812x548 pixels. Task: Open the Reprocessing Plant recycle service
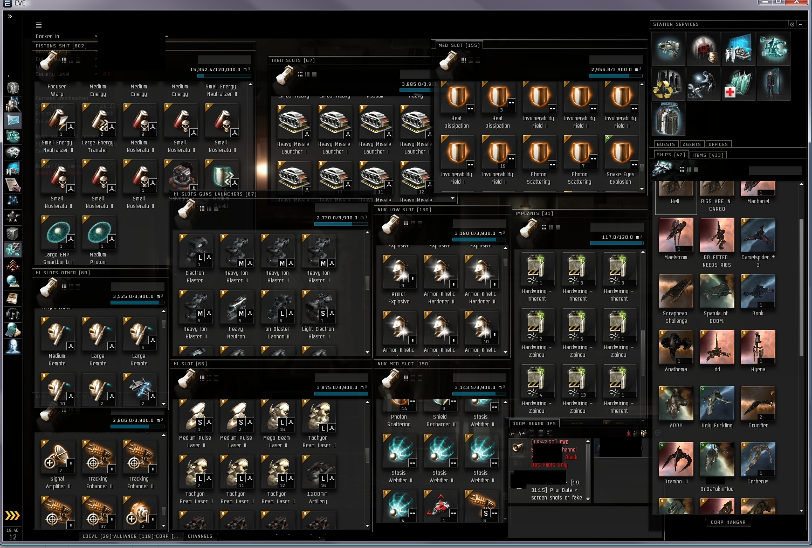pos(669,84)
